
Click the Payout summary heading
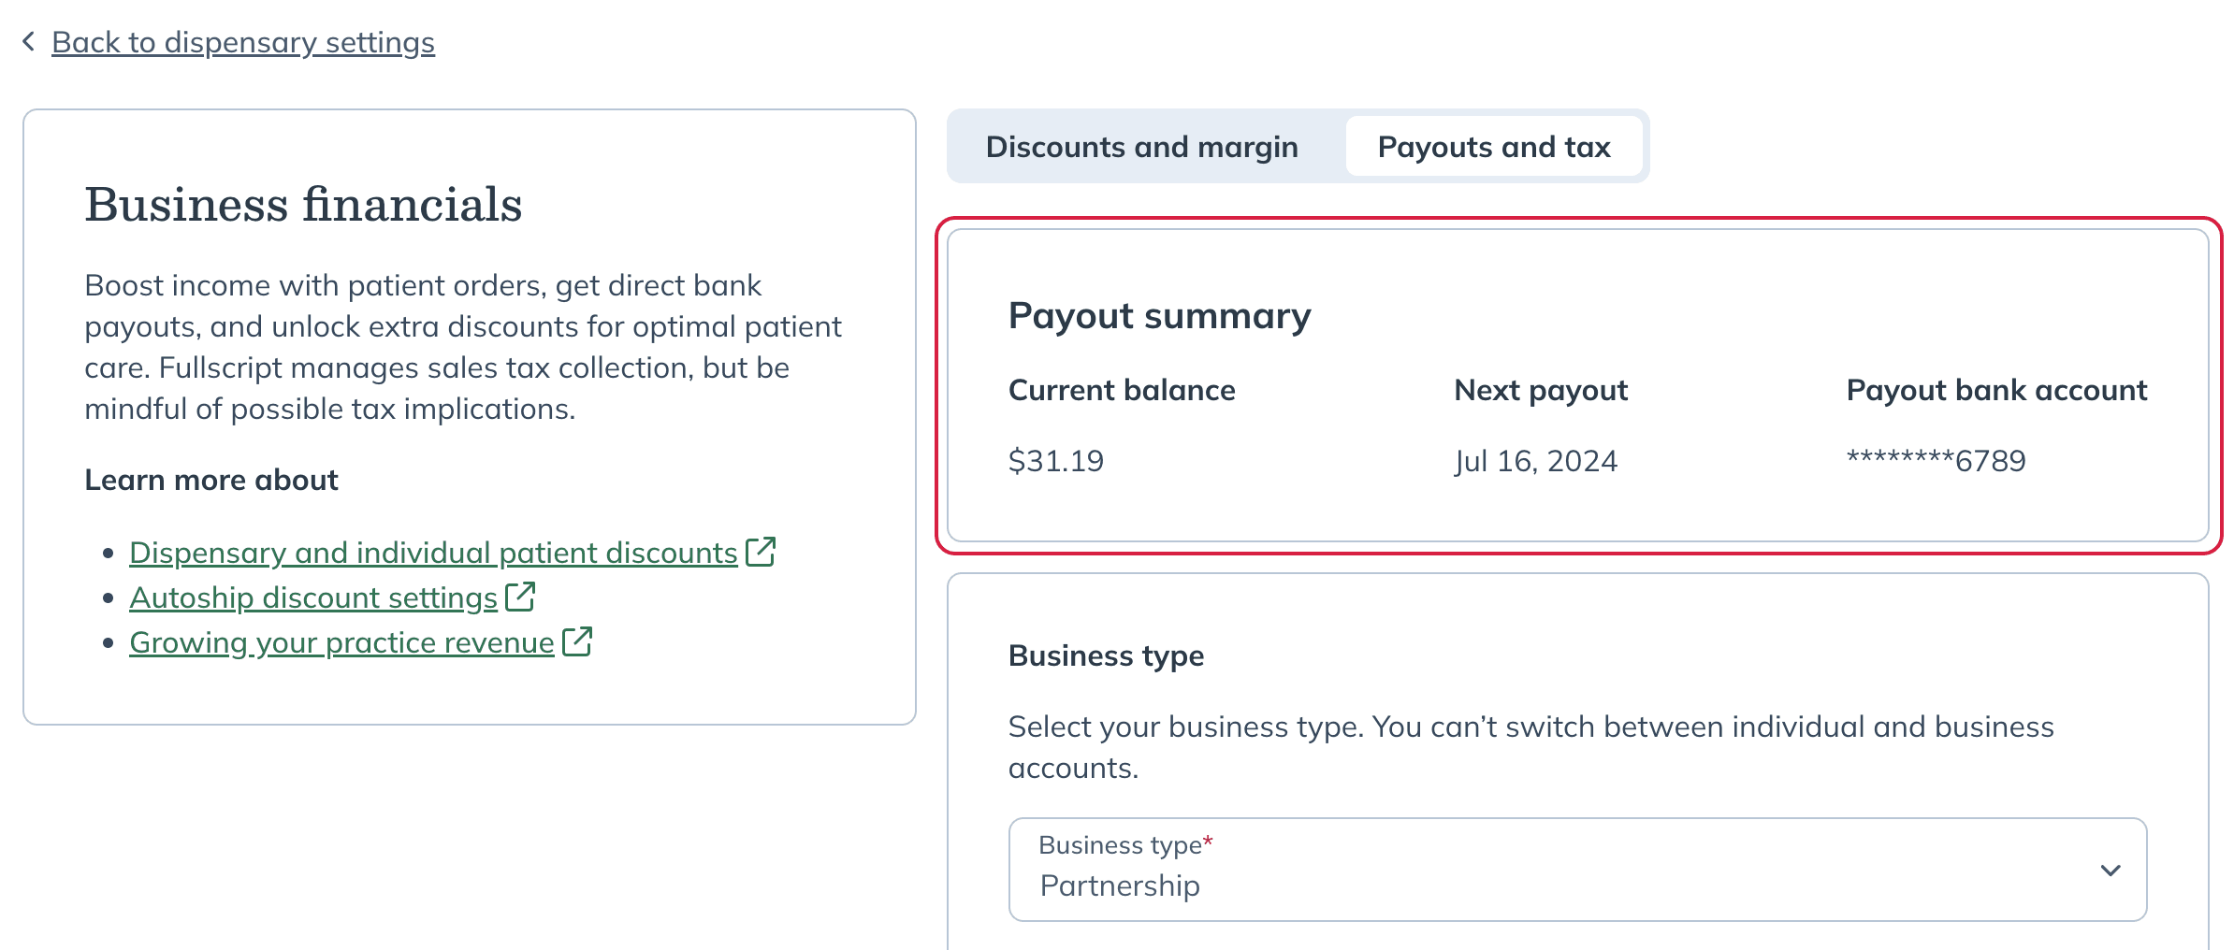[1160, 316]
